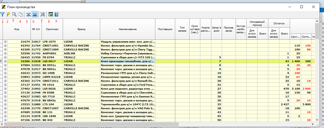Open search with the magnifier icon
Screen dimensions: 324x128
click(x=14, y=15)
